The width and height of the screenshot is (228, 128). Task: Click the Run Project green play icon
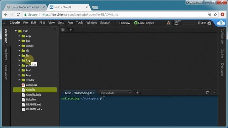pos(136,23)
